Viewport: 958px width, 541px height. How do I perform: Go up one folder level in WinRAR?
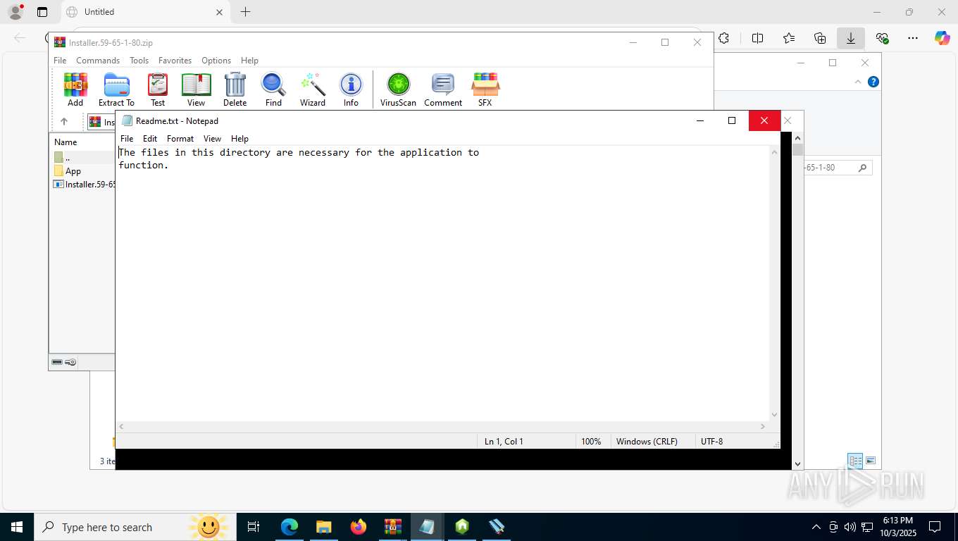(x=64, y=121)
